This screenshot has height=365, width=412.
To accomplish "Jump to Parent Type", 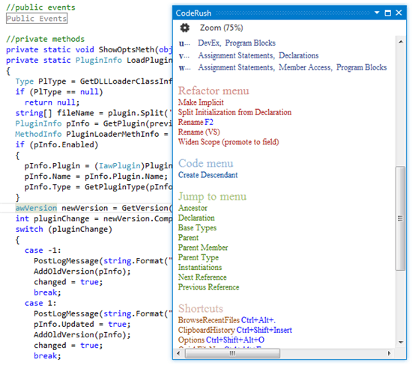I will click(199, 258).
